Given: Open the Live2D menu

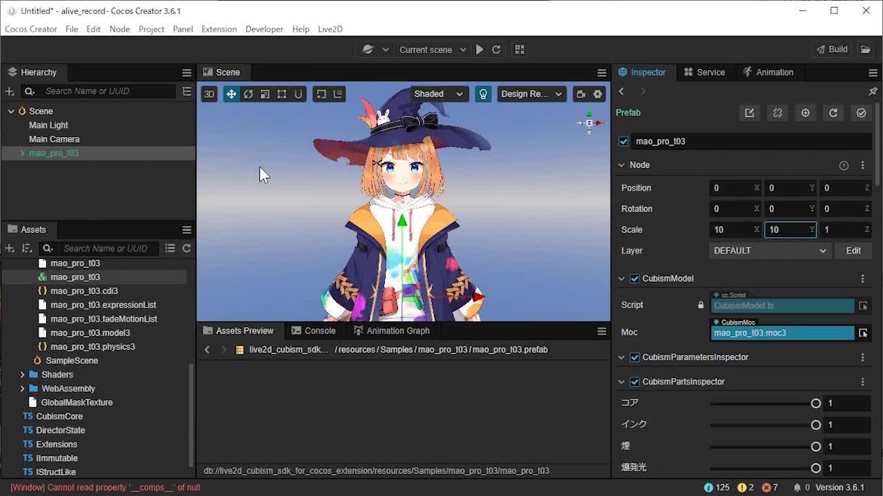Looking at the screenshot, I should [330, 29].
